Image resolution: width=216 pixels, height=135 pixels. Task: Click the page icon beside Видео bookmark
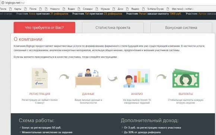64,9
